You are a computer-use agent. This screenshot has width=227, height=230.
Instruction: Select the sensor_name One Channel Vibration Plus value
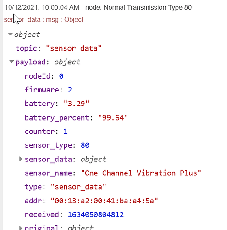(x=141, y=173)
